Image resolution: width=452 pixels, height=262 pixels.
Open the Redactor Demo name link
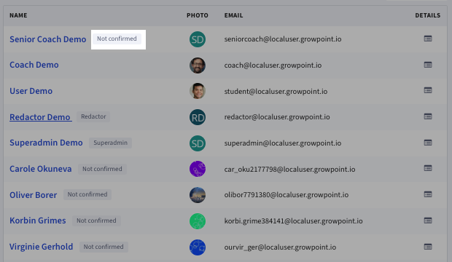pyautogui.click(x=40, y=117)
